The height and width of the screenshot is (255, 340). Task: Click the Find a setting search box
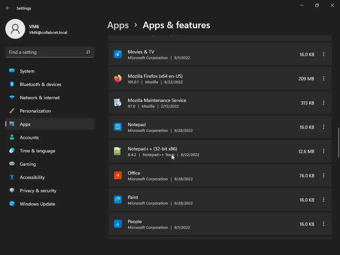(46, 52)
